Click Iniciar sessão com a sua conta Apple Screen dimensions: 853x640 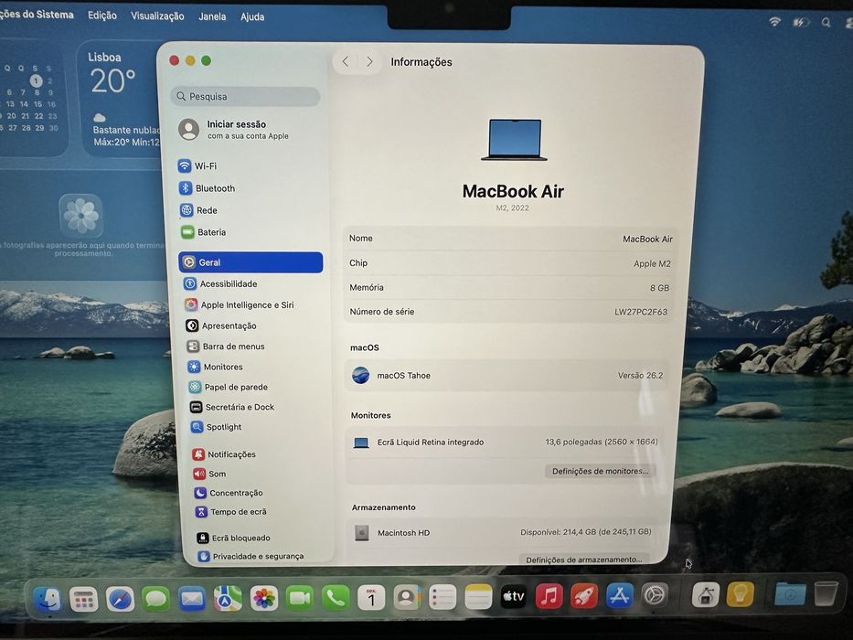coord(234,130)
